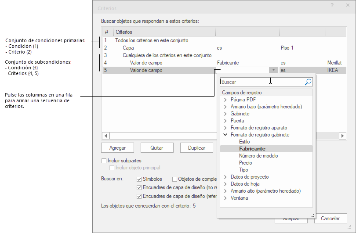Open dropdown arrow in row 5 field
The image size is (356, 233).
(x=274, y=70)
